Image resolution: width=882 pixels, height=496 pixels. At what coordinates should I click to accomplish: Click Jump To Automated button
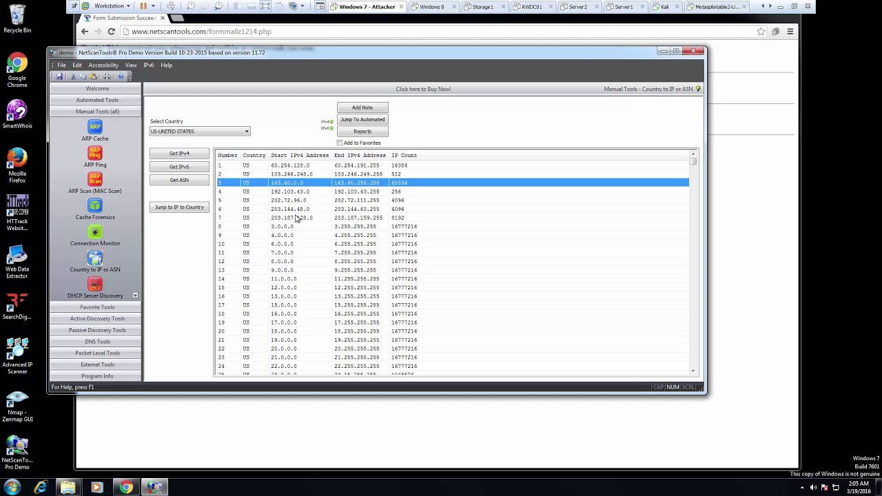click(362, 119)
